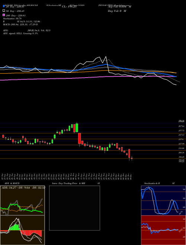Click the 208.16 price axis label

(181, 153)
